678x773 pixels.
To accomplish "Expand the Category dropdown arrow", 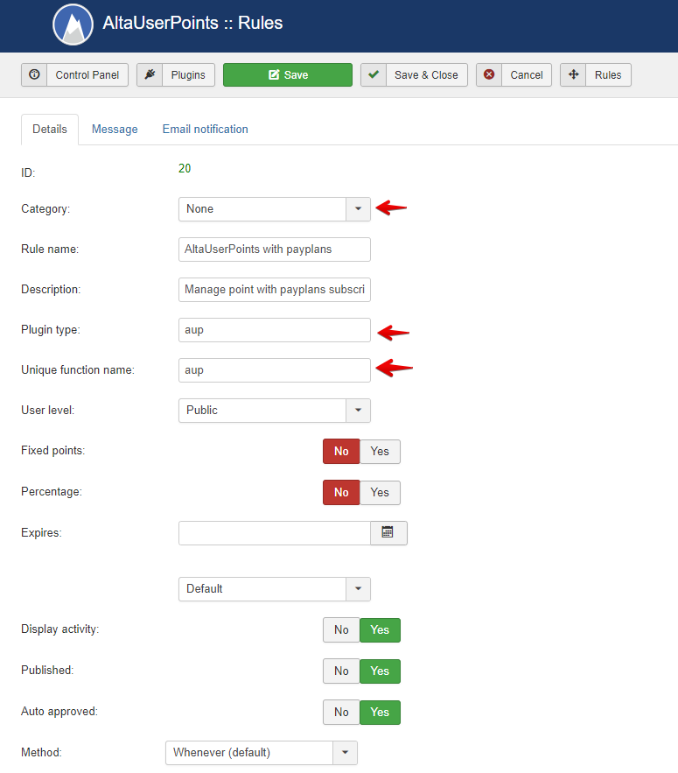I will (358, 209).
